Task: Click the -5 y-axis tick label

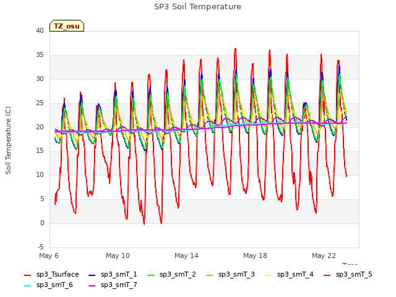Action: coord(41,247)
